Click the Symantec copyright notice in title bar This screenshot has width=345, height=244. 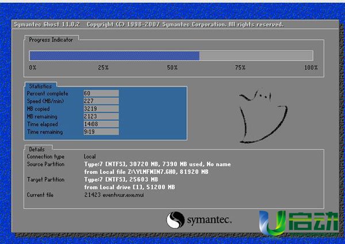185,24
